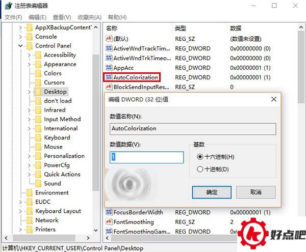Screen dimensions: 306x252
Task: Select the Hexadecimal (十六进制) radio button
Action: click(200, 157)
